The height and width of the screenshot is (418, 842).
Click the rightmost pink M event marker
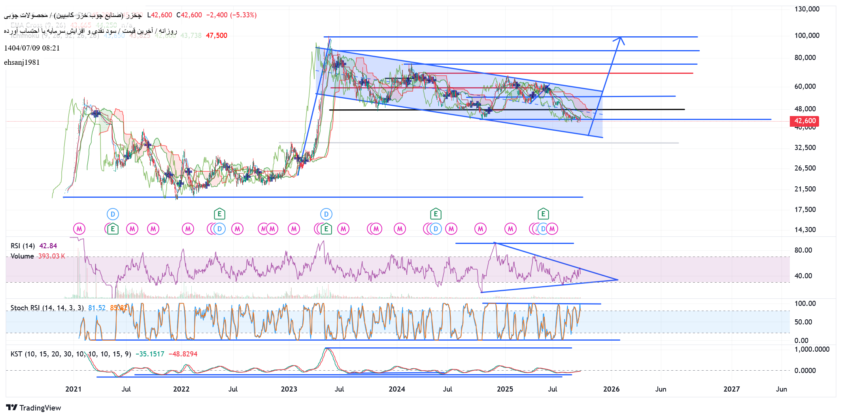click(552, 229)
